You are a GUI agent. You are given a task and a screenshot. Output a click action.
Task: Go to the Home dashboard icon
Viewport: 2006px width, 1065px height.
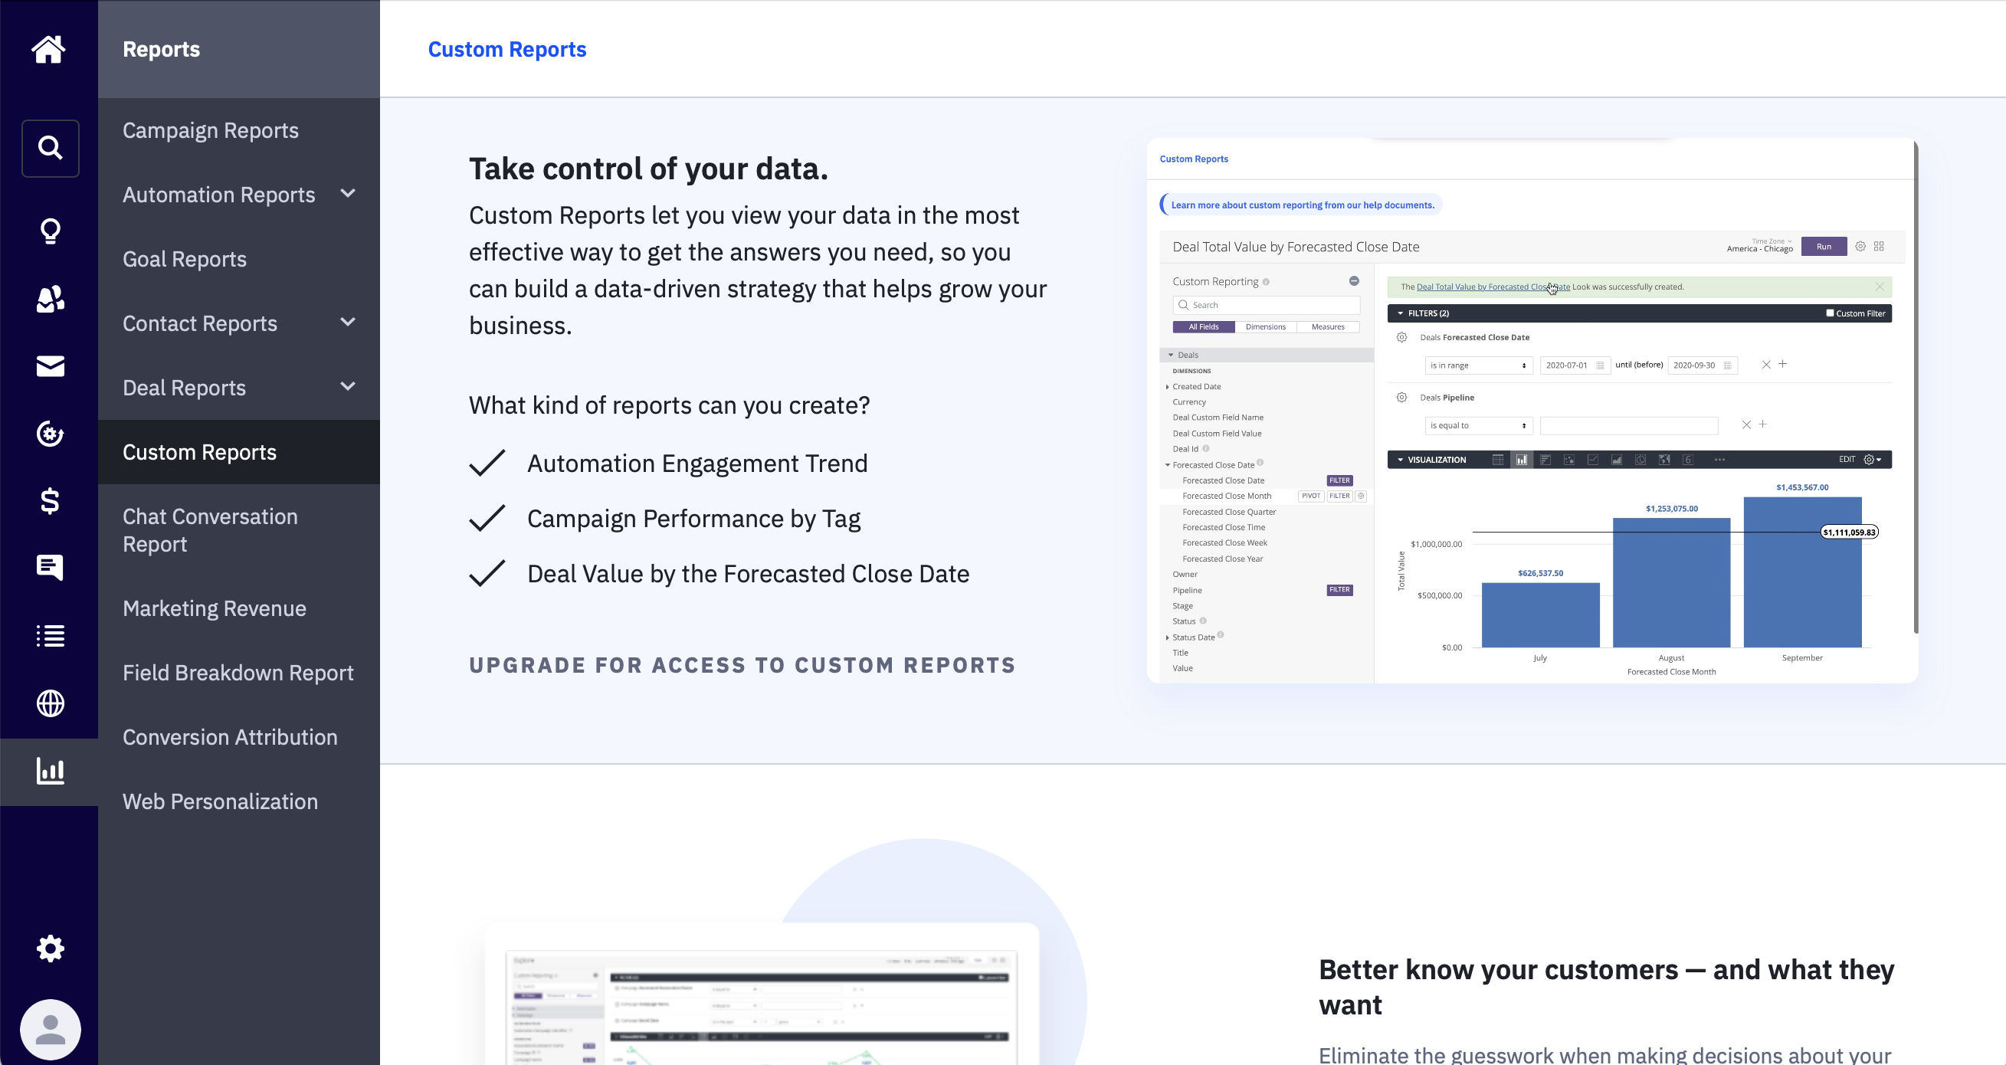click(48, 49)
